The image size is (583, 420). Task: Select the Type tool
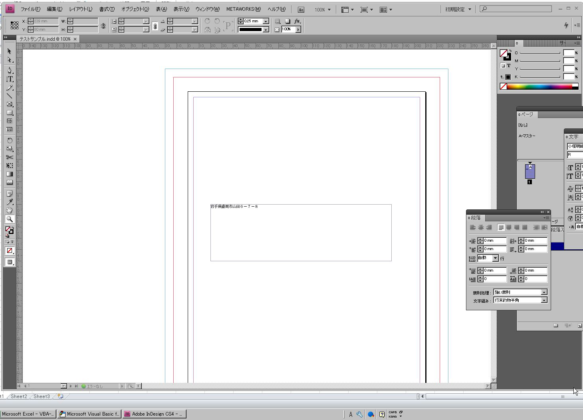tap(10, 79)
